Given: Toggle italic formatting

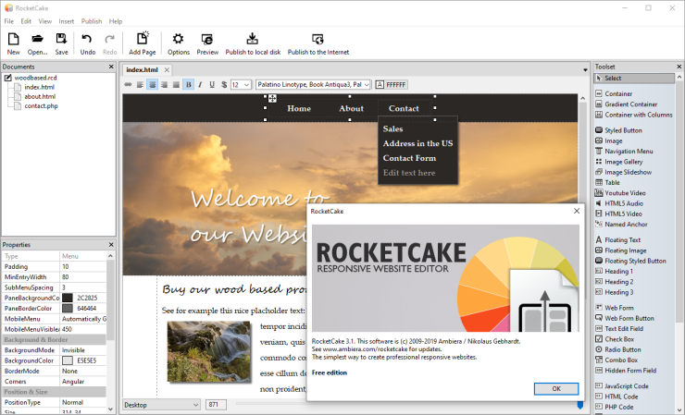Looking at the screenshot, I should [200, 85].
